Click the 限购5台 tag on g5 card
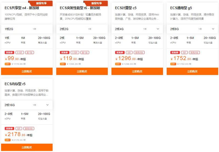The height and width of the screenshot is (152, 219). (194, 53)
